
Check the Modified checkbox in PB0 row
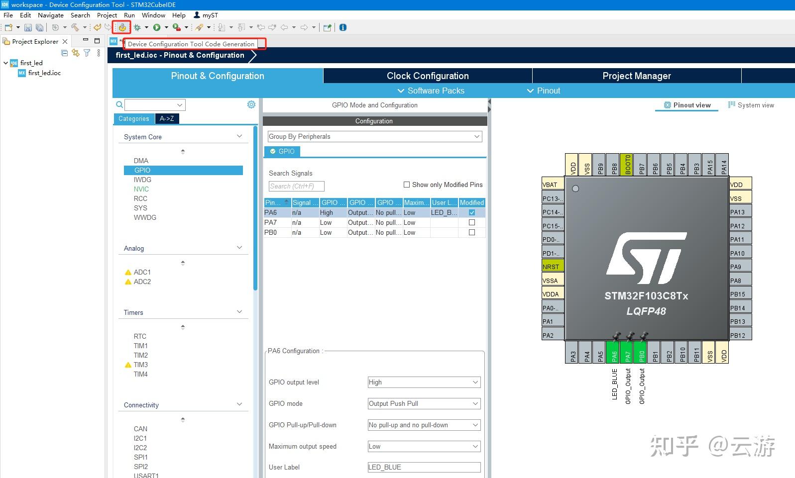(472, 232)
